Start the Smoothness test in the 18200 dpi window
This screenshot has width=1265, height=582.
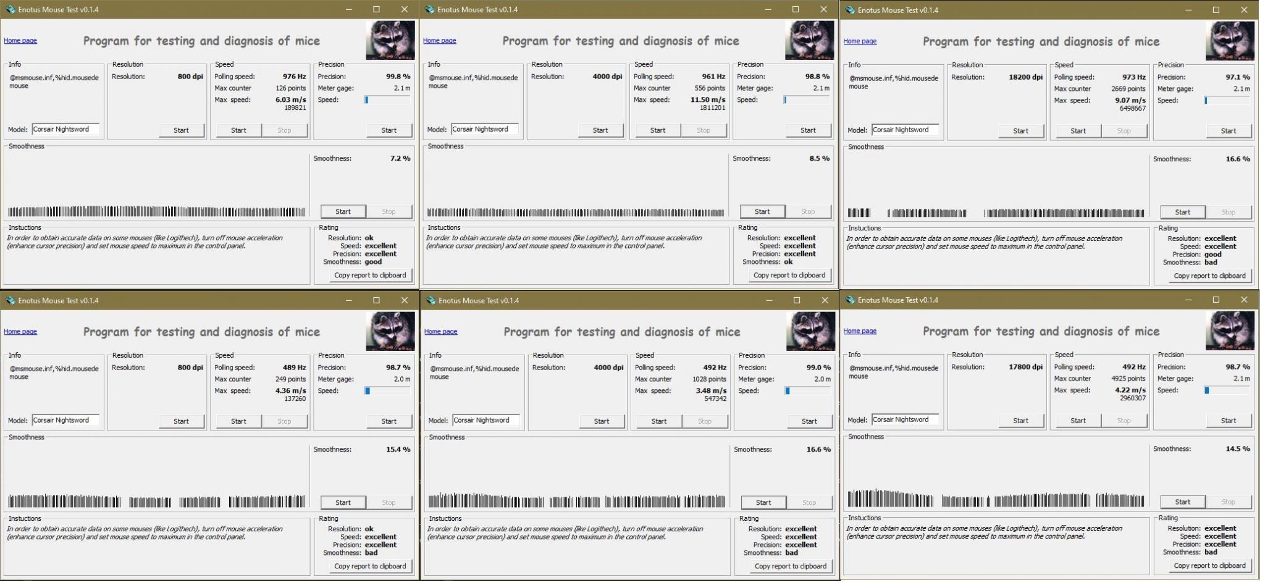tap(1182, 212)
